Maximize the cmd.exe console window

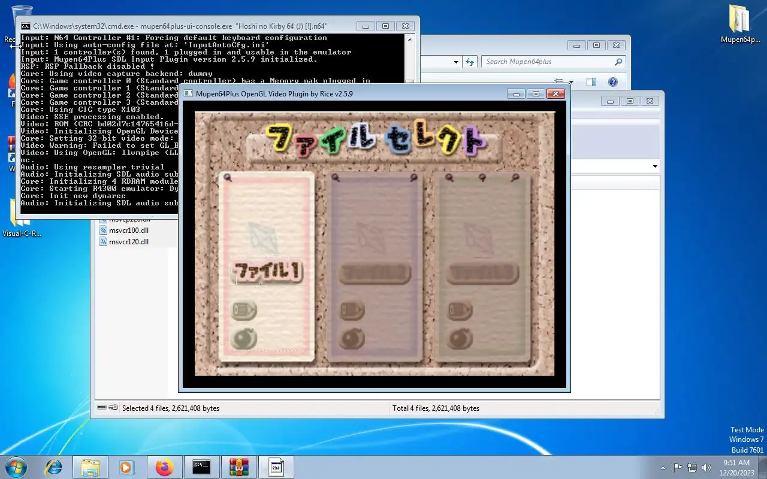click(385, 26)
